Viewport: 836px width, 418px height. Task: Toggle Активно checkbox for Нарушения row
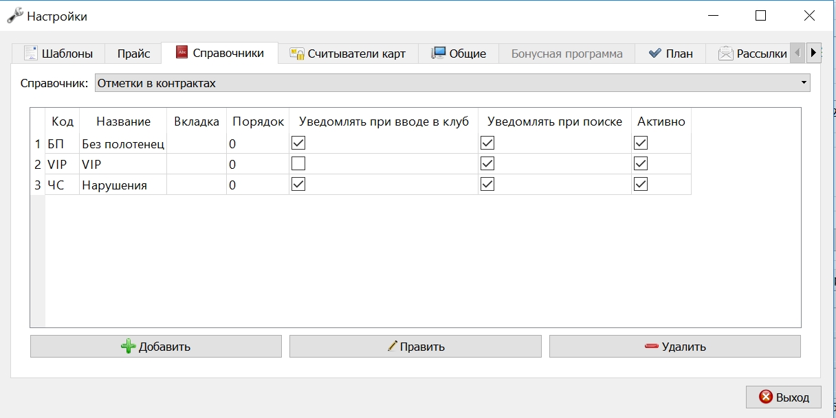pyautogui.click(x=641, y=185)
